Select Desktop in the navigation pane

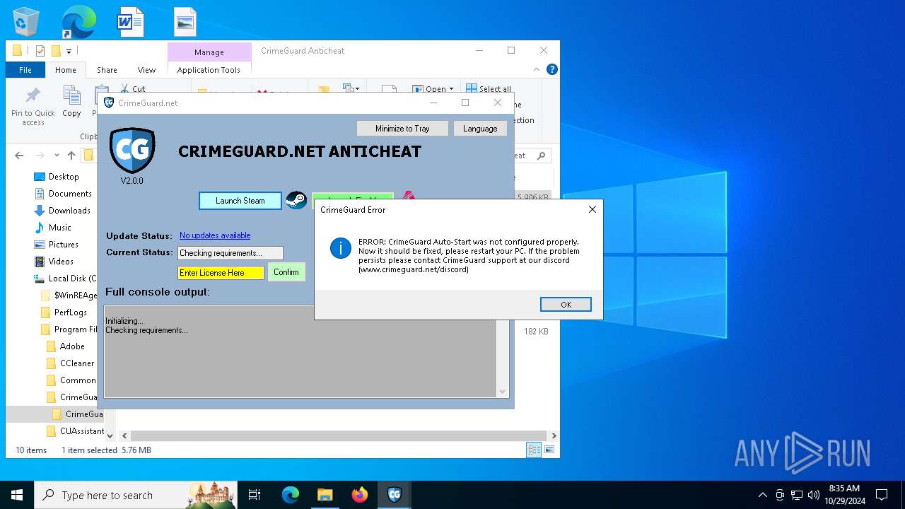64,177
